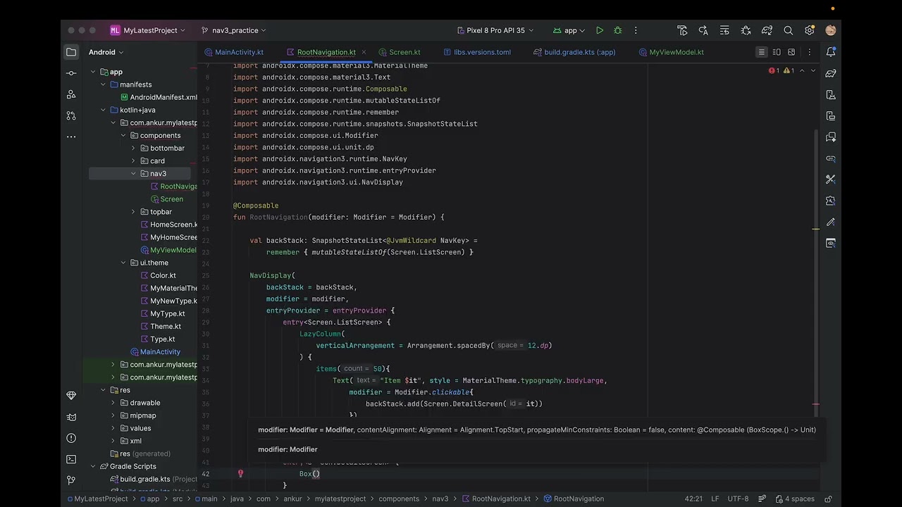Image resolution: width=902 pixels, height=507 pixels.
Task: Start debugging with the bug icon
Action: click(618, 30)
